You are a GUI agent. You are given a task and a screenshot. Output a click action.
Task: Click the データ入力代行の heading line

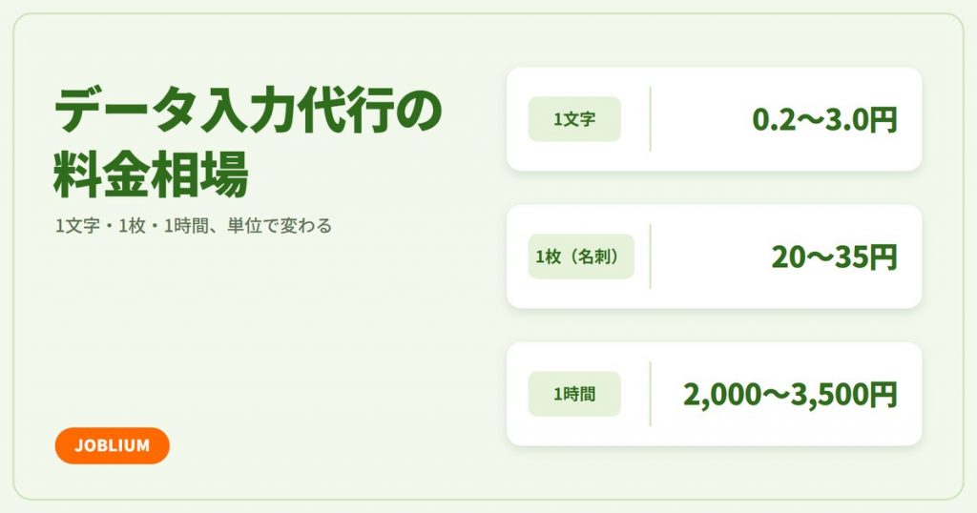[x=248, y=111]
